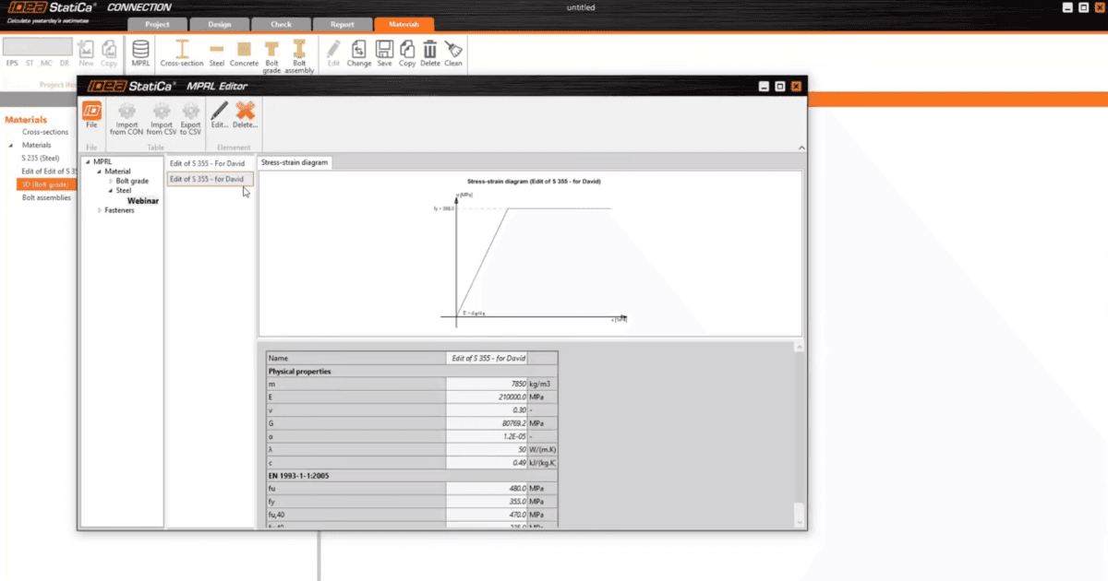Click the fy value 355.0 cell
Screen dimensions: 1108x581
point(487,501)
